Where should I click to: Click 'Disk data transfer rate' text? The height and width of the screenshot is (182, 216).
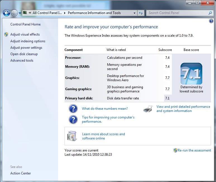pos(123,98)
